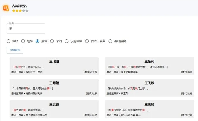
Task: Click the fifth rating star
Action: pyautogui.click(x=27, y=11)
